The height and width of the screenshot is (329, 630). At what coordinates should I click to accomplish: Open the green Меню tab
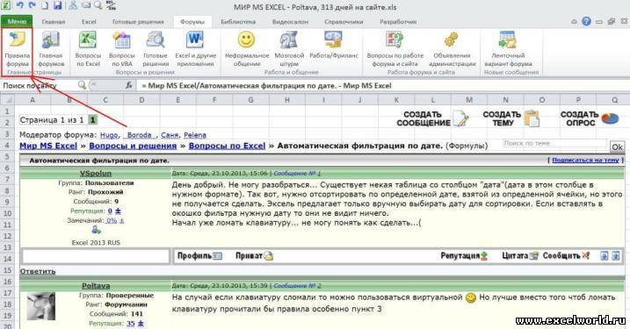click(17, 22)
